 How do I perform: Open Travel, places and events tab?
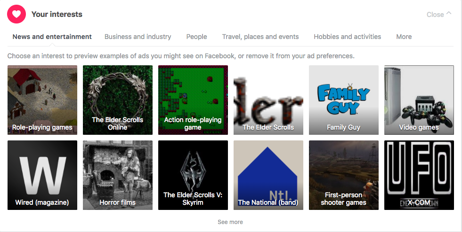(x=260, y=37)
